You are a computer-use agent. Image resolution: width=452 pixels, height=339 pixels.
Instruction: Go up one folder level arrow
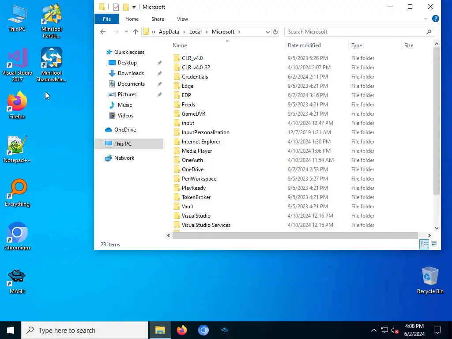[x=135, y=32]
